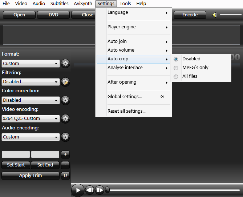Expand the Format dropdown
The image size is (243, 197).
(31, 64)
